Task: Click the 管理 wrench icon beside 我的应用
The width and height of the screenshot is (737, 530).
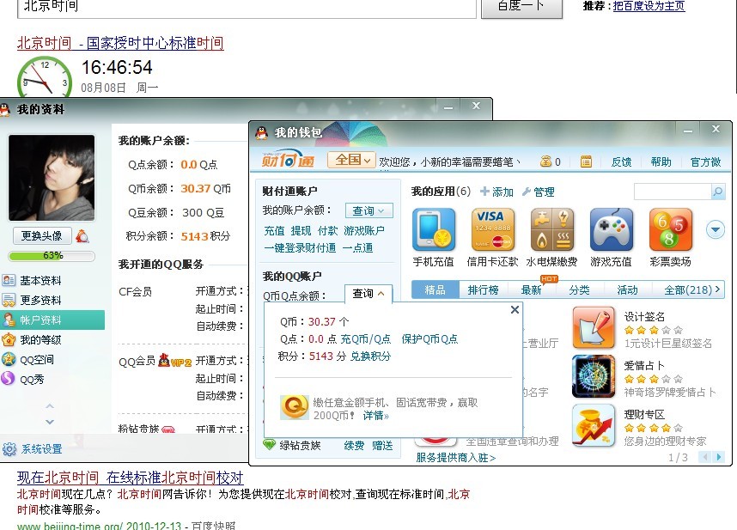Action: coord(527,192)
